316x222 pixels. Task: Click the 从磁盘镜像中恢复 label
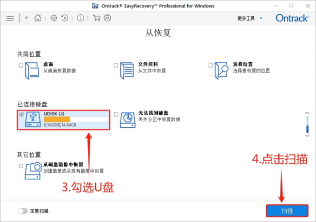[63, 164]
